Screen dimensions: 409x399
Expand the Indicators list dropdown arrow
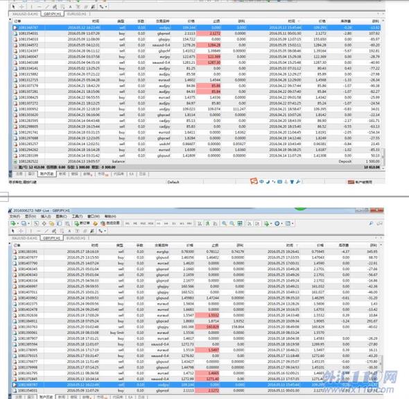click(x=271, y=223)
